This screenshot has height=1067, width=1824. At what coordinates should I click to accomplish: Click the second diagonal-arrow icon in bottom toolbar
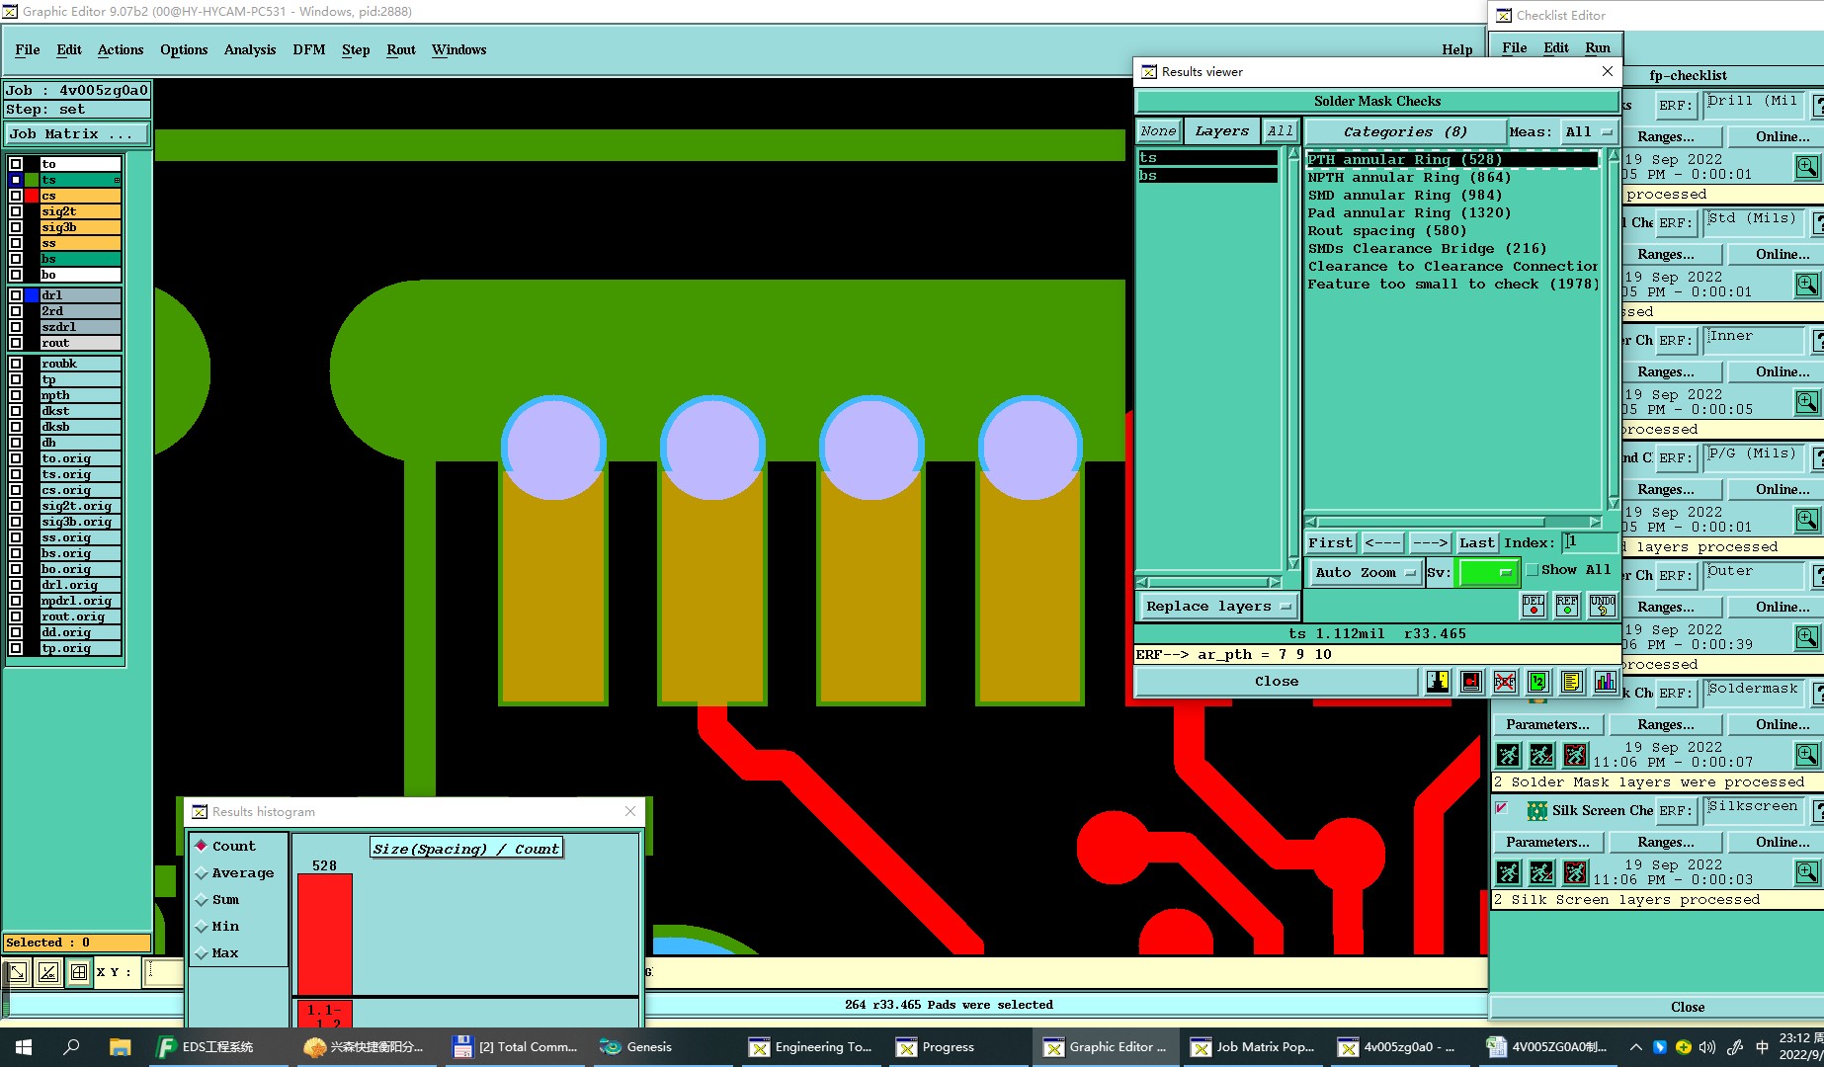(48, 972)
